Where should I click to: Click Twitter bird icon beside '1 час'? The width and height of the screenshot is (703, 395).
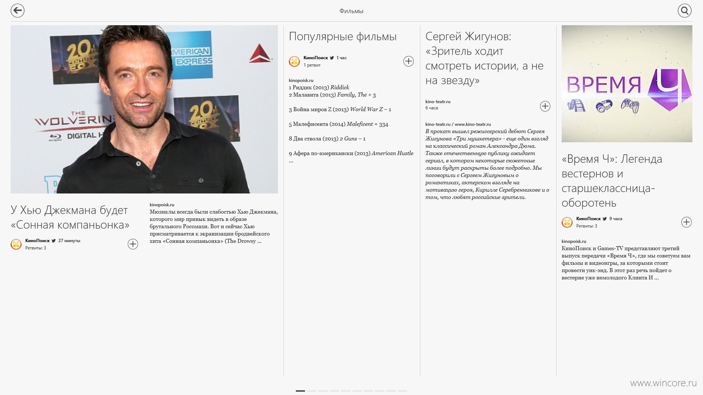tap(332, 58)
